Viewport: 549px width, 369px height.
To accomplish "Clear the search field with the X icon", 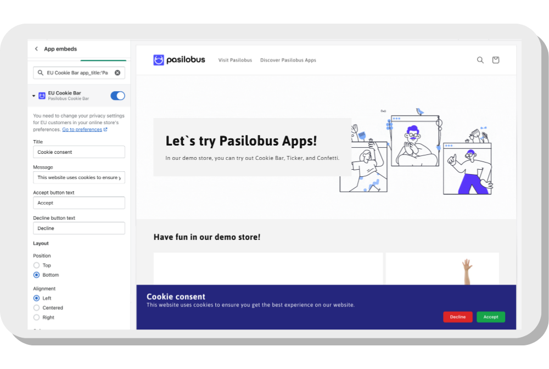I will pos(117,72).
